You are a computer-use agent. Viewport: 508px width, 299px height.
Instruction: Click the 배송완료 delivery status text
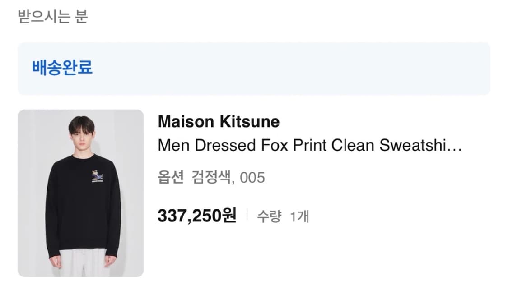(62, 68)
